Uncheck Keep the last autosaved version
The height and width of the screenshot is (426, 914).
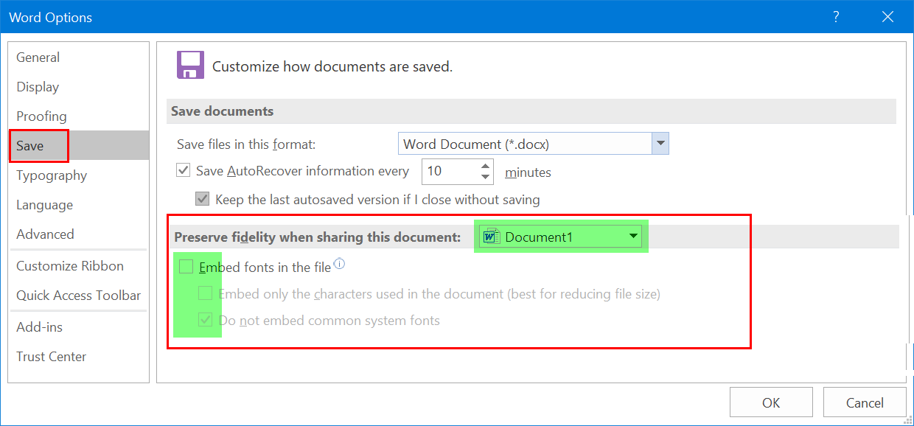click(x=202, y=199)
